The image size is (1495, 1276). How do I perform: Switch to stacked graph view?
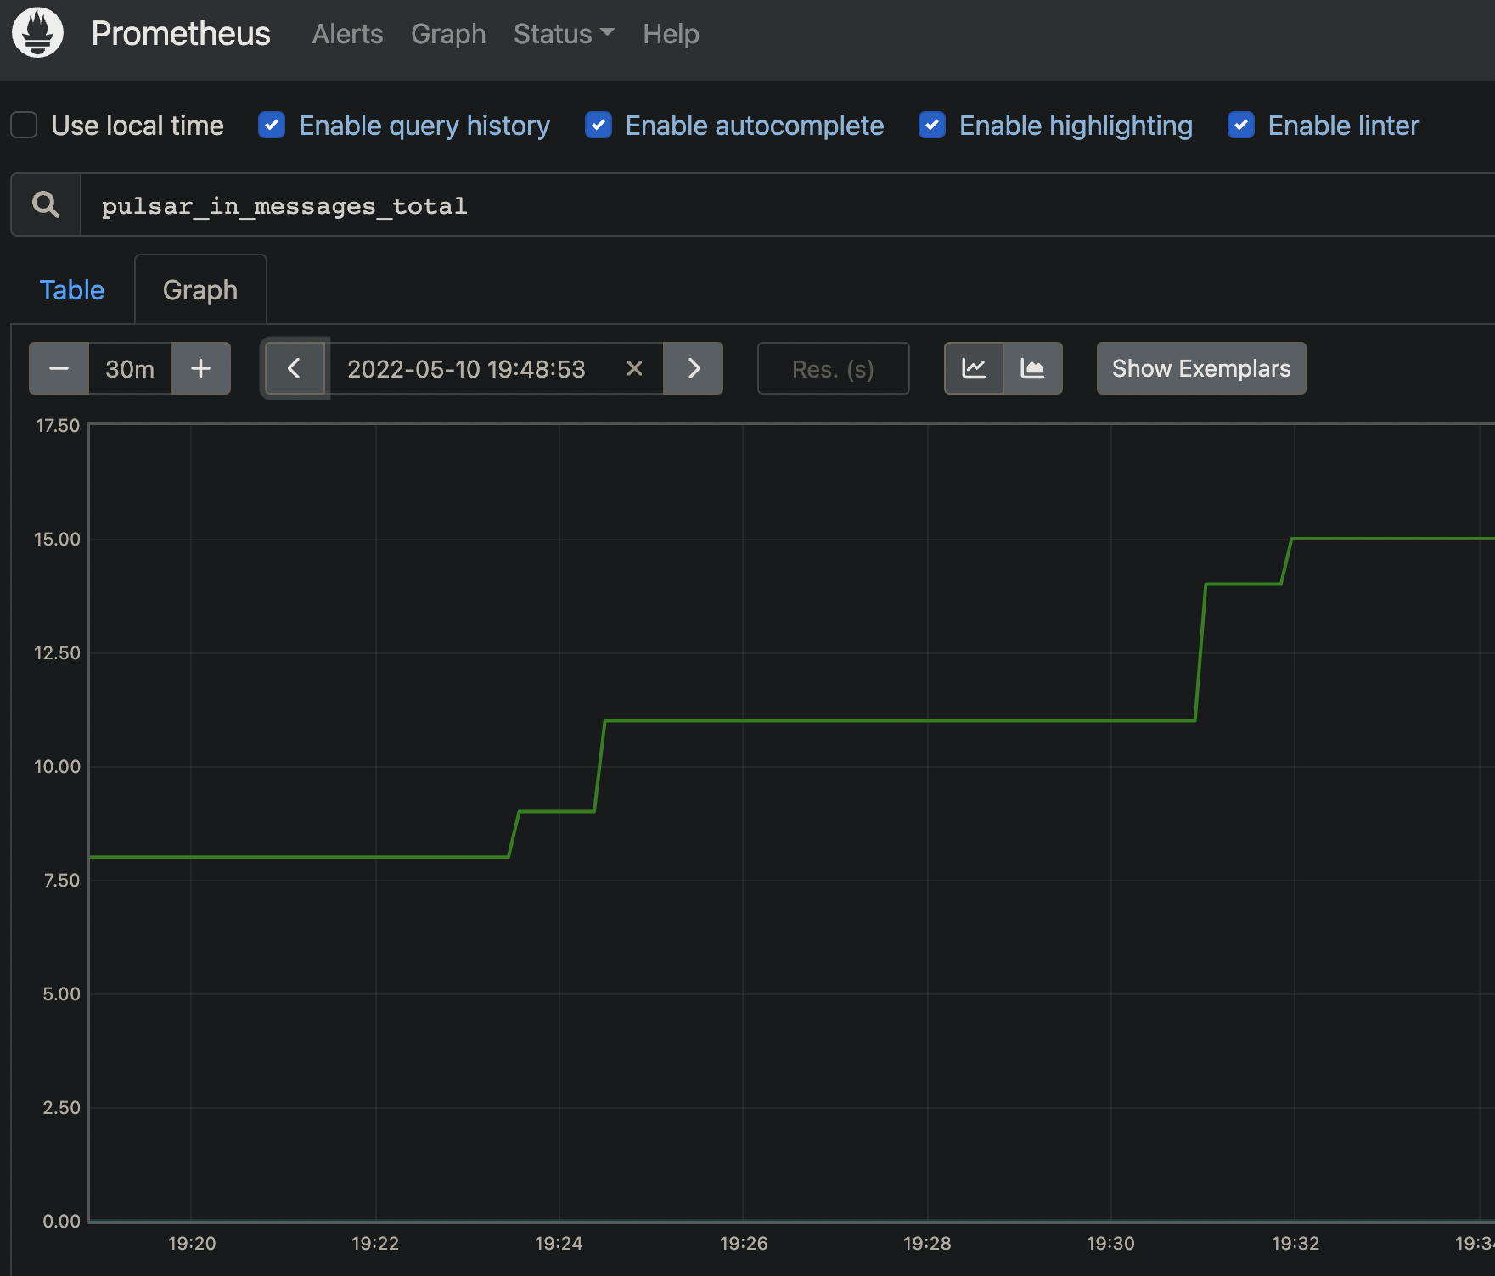point(1031,368)
